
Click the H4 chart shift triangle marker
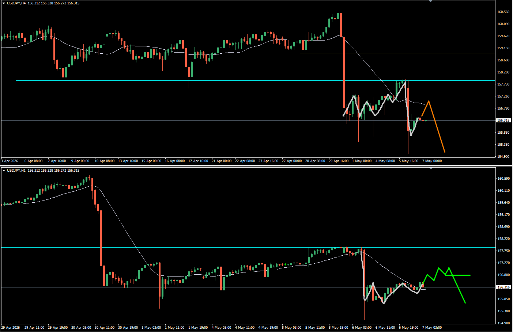[x=430, y=1]
